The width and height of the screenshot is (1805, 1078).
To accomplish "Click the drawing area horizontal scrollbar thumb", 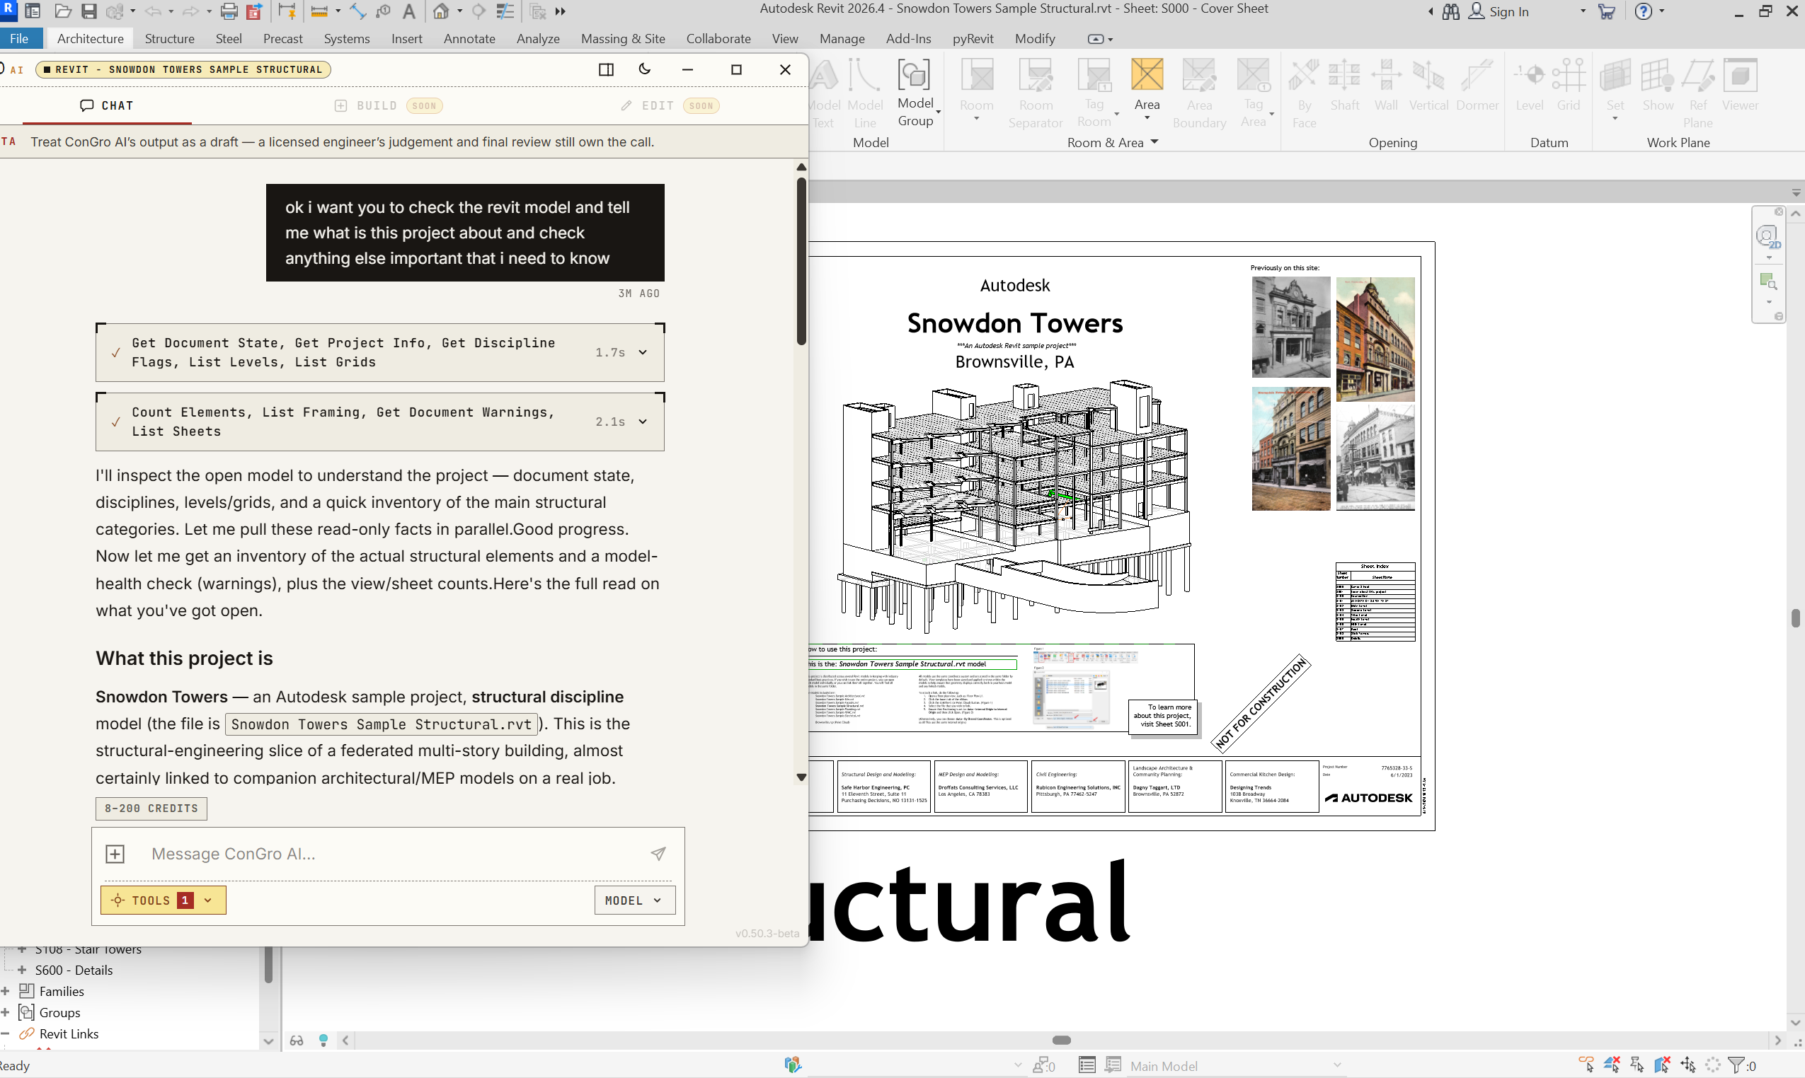I will pos(1061,1041).
